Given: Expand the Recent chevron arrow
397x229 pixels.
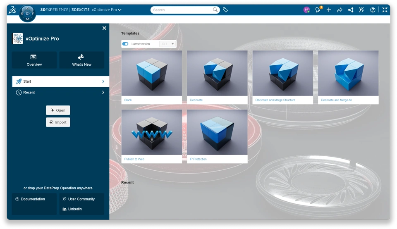Looking at the screenshot, I should pos(103,92).
